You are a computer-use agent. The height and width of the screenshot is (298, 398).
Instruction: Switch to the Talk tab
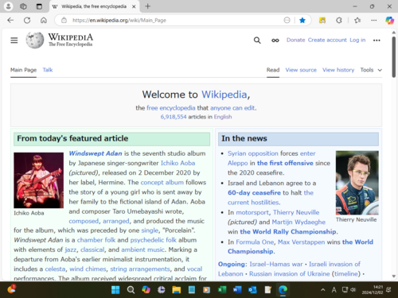[48, 70]
